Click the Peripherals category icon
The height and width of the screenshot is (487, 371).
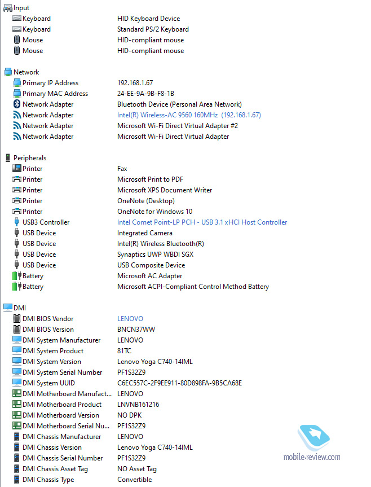pyautogui.click(x=8, y=158)
